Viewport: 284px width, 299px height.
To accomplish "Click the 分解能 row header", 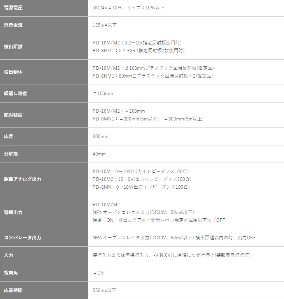I will 11,154.
